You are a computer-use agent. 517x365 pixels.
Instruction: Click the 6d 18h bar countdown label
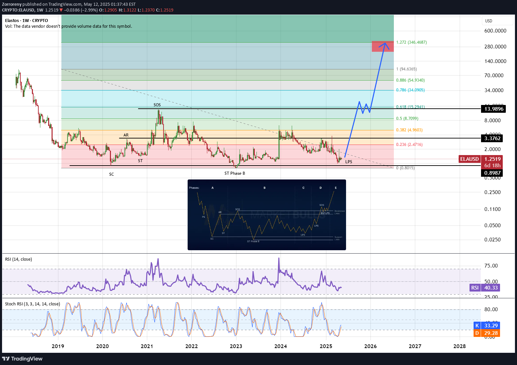click(x=492, y=166)
